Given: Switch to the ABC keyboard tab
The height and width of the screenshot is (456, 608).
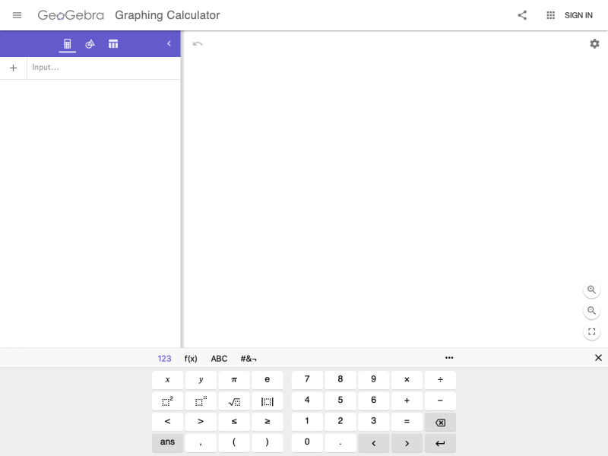Looking at the screenshot, I should pos(219,358).
